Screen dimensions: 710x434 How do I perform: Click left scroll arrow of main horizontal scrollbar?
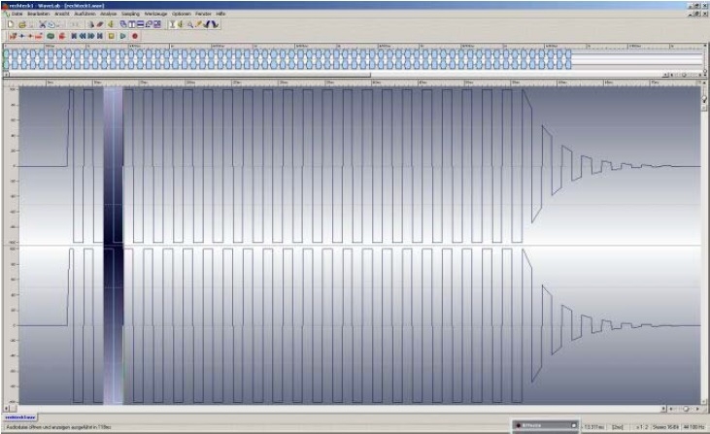(x=7, y=409)
